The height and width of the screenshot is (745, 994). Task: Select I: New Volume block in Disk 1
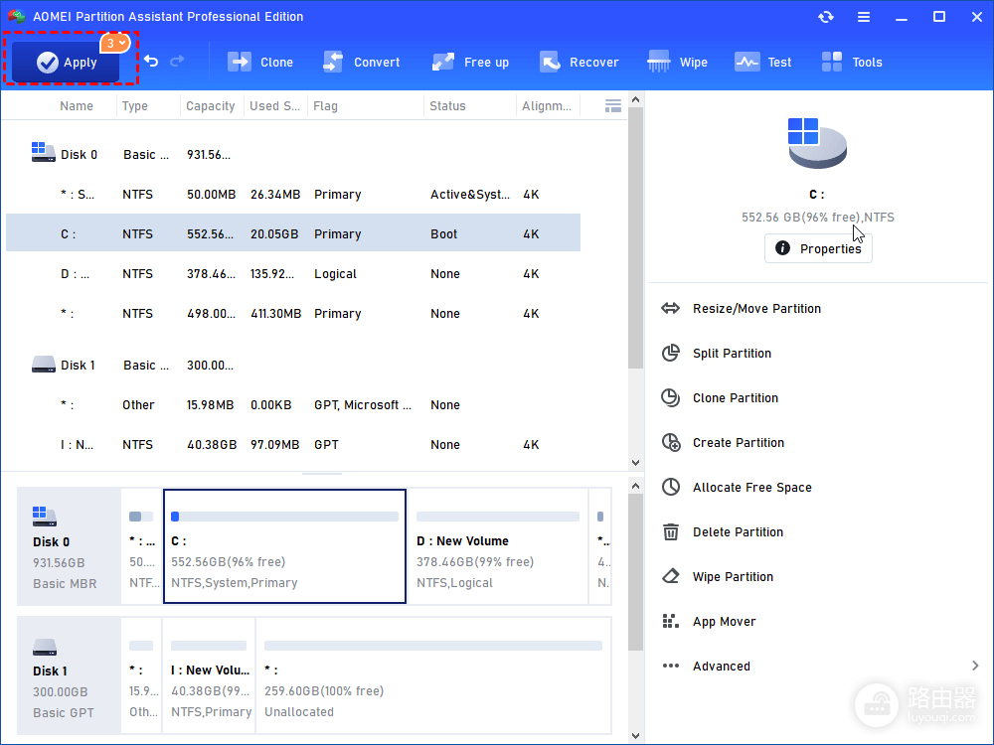tap(209, 675)
